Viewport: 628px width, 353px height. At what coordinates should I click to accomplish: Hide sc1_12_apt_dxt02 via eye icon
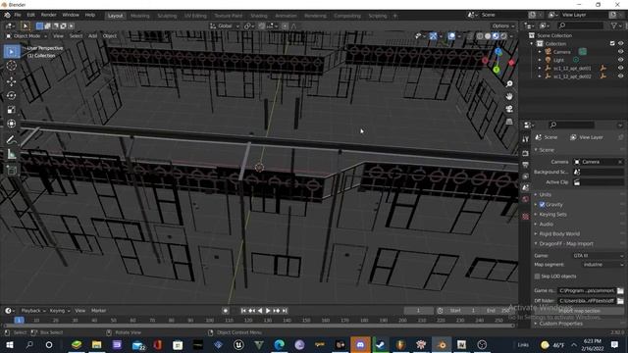click(620, 76)
